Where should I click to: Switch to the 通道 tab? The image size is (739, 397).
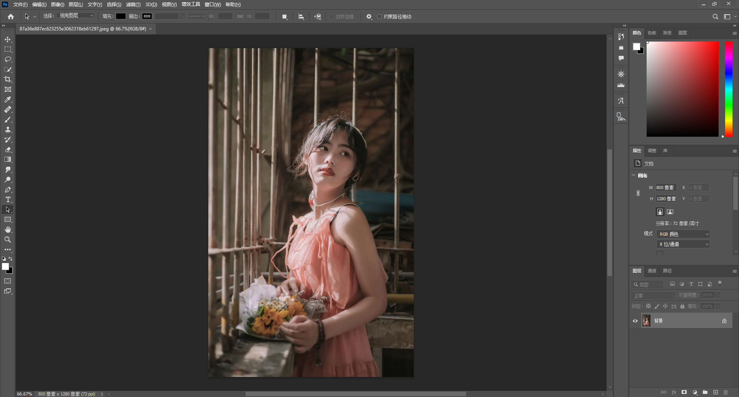652,271
